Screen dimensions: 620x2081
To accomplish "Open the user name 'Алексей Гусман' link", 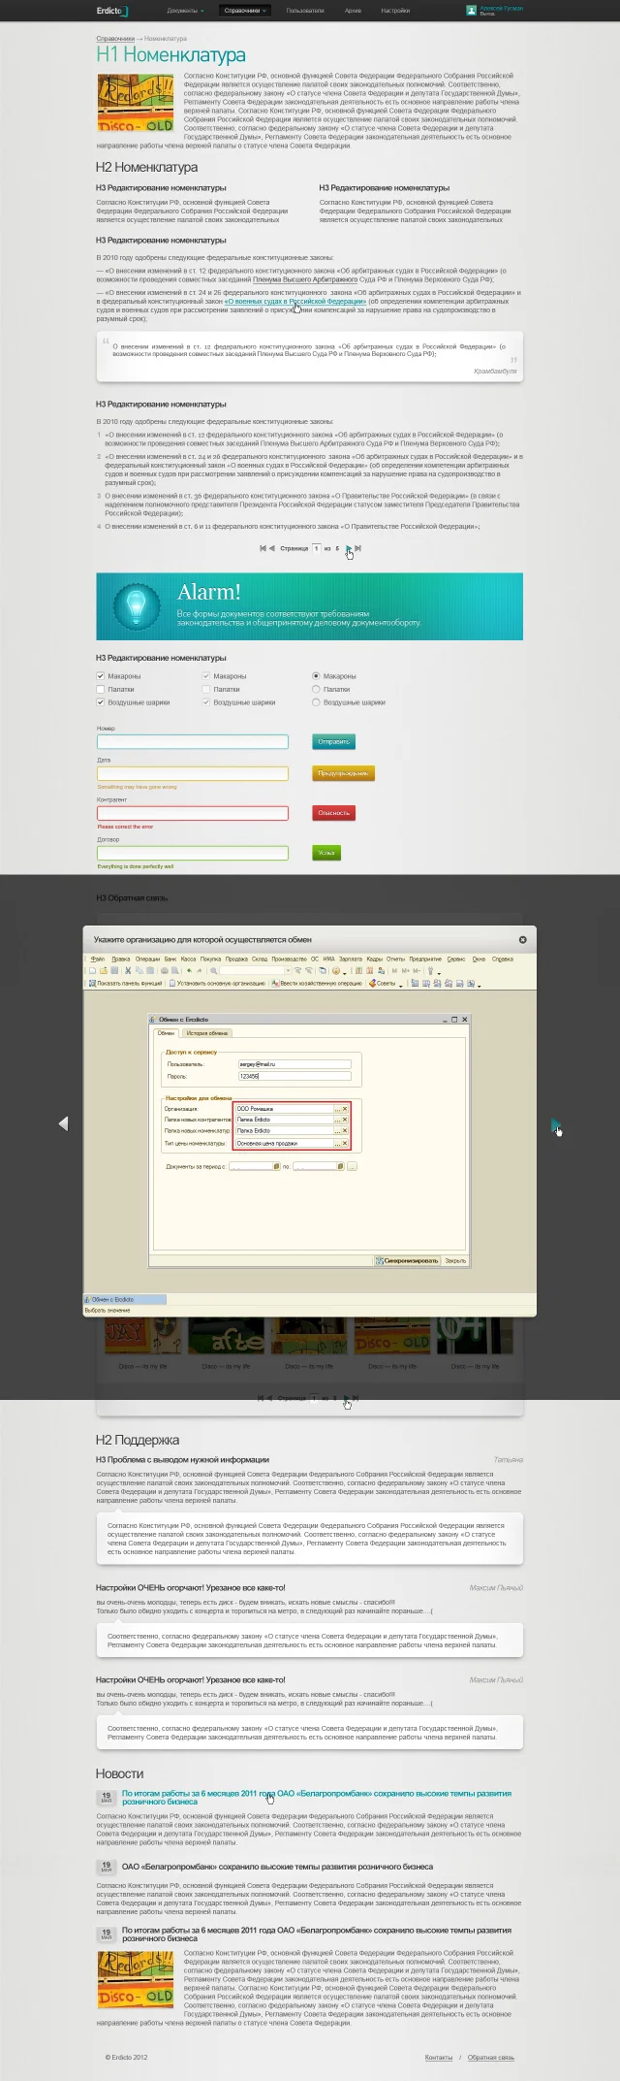I will (502, 8).
